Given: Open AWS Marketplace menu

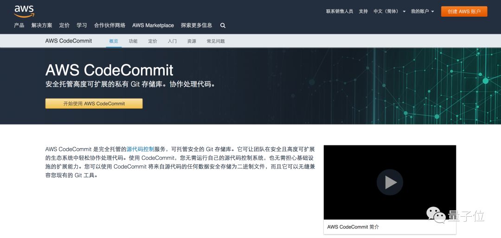Looking at the screenshot, I should (x=153, y=25).
